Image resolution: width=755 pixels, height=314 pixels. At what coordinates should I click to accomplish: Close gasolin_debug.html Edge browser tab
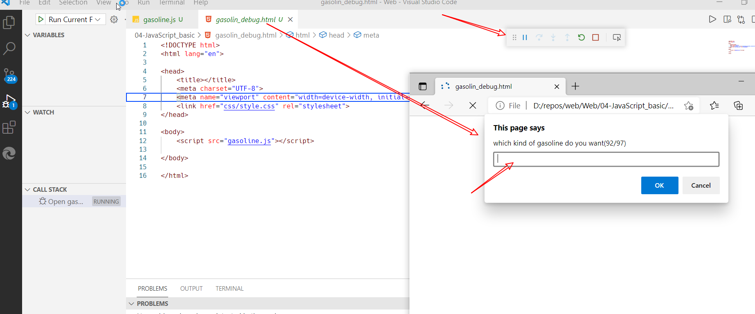[557, 86]
